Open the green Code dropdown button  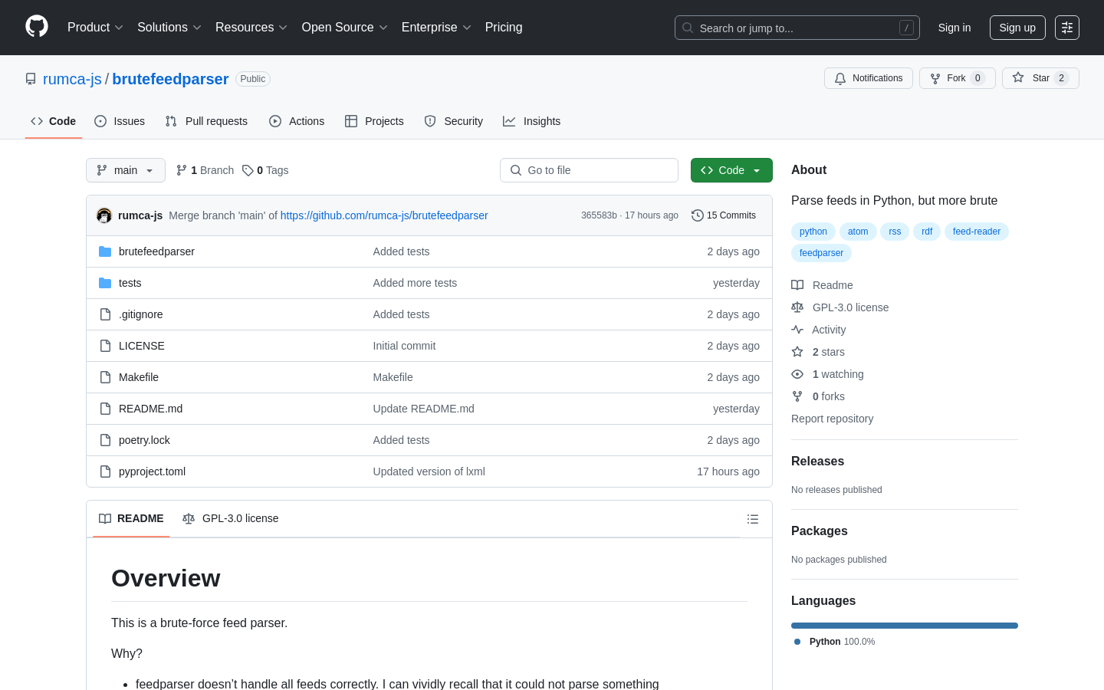coord(731,170)
